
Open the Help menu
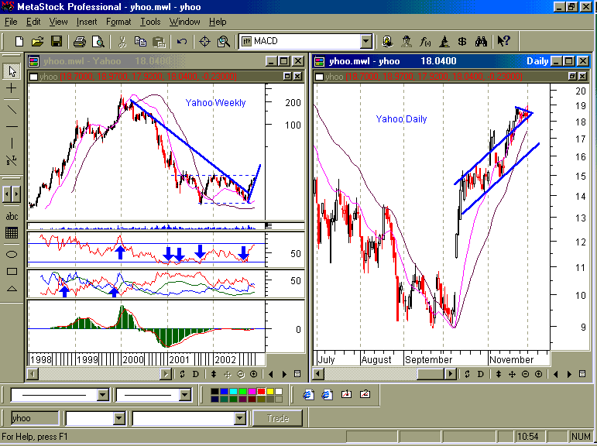(218, 22)
